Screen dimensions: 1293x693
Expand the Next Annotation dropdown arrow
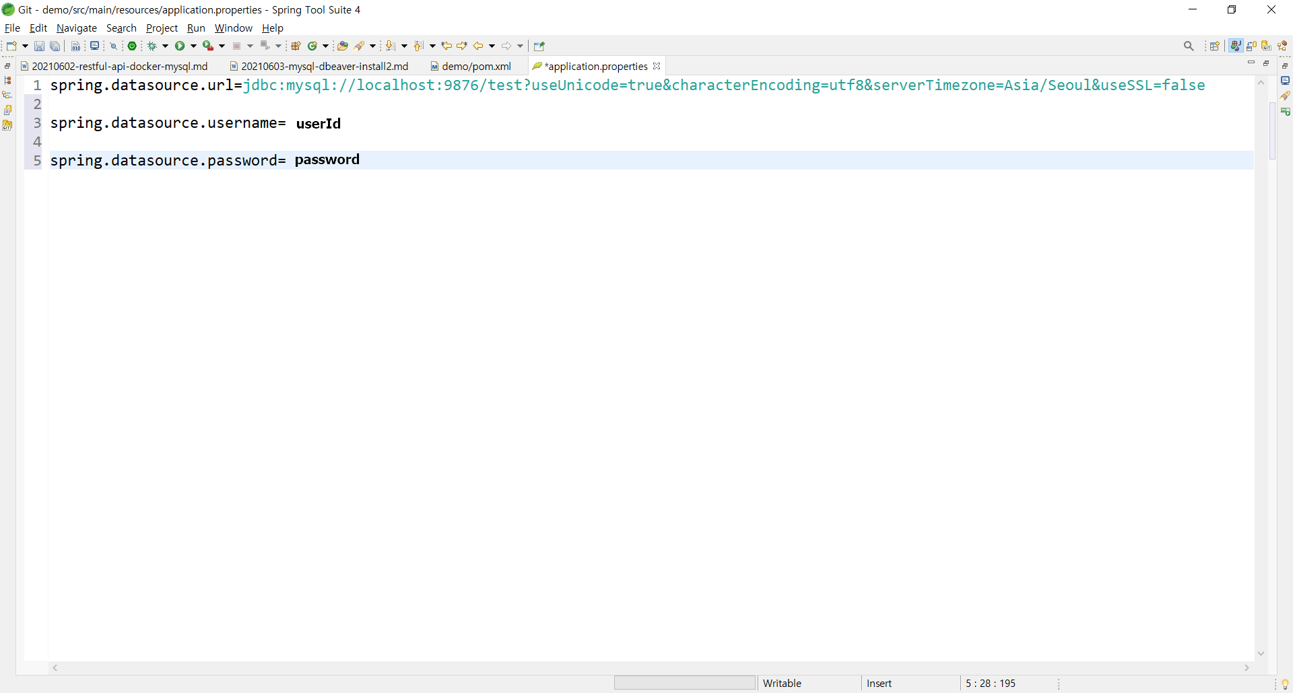click(x=405, y=46)
